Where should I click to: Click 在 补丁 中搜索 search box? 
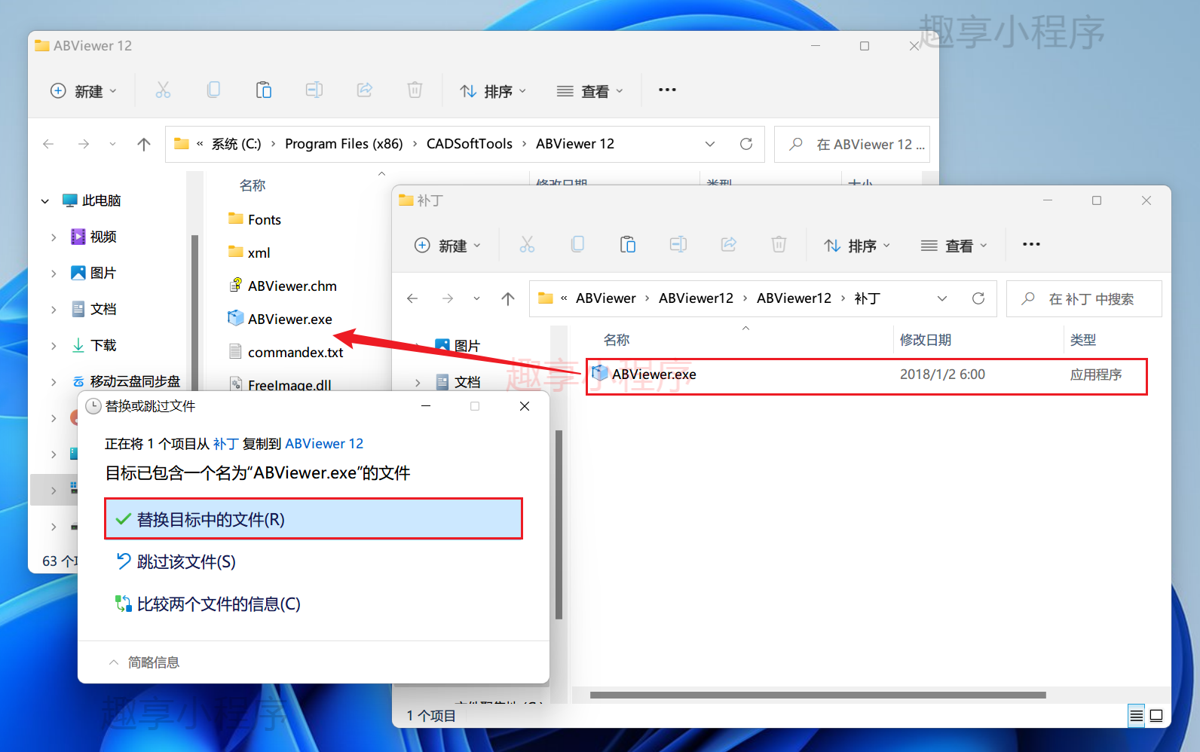pos(1084,298)
